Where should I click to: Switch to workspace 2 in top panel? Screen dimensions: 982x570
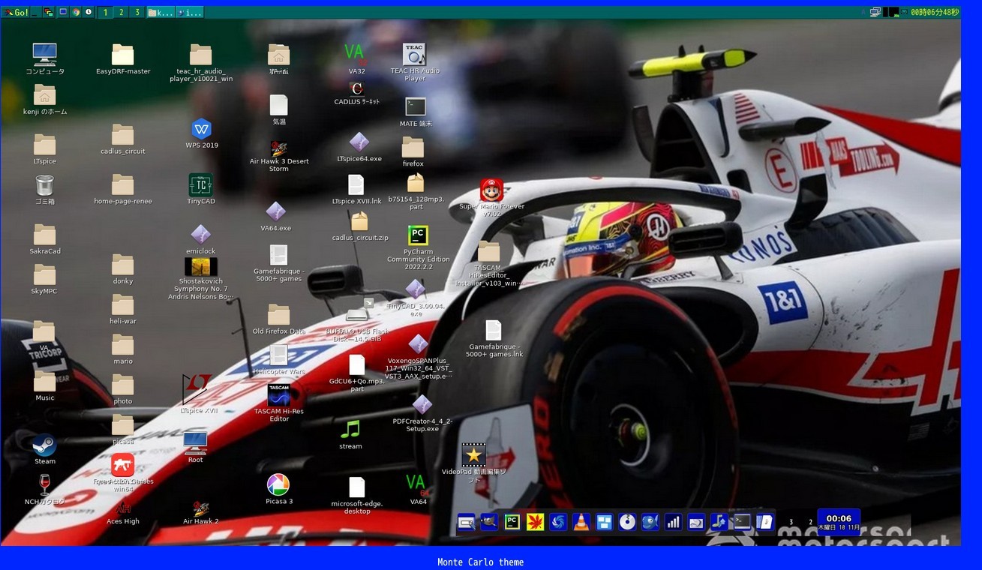tap(121, 12)
